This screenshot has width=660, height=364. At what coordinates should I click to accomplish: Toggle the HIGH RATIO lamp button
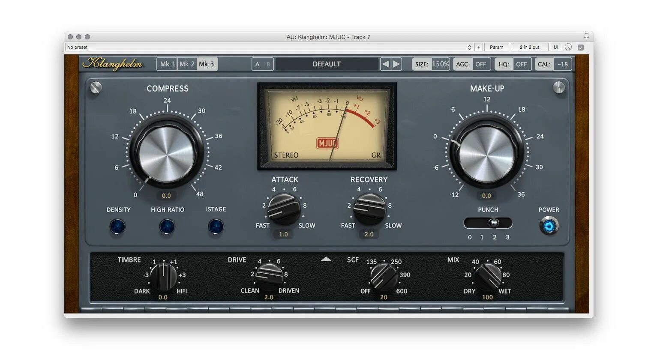point(167,227)
